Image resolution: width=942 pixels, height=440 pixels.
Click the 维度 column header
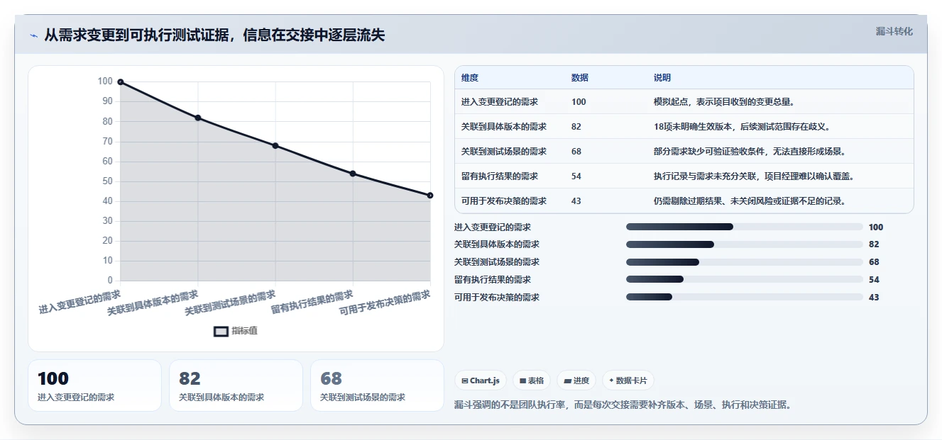(x=470, y=78)
